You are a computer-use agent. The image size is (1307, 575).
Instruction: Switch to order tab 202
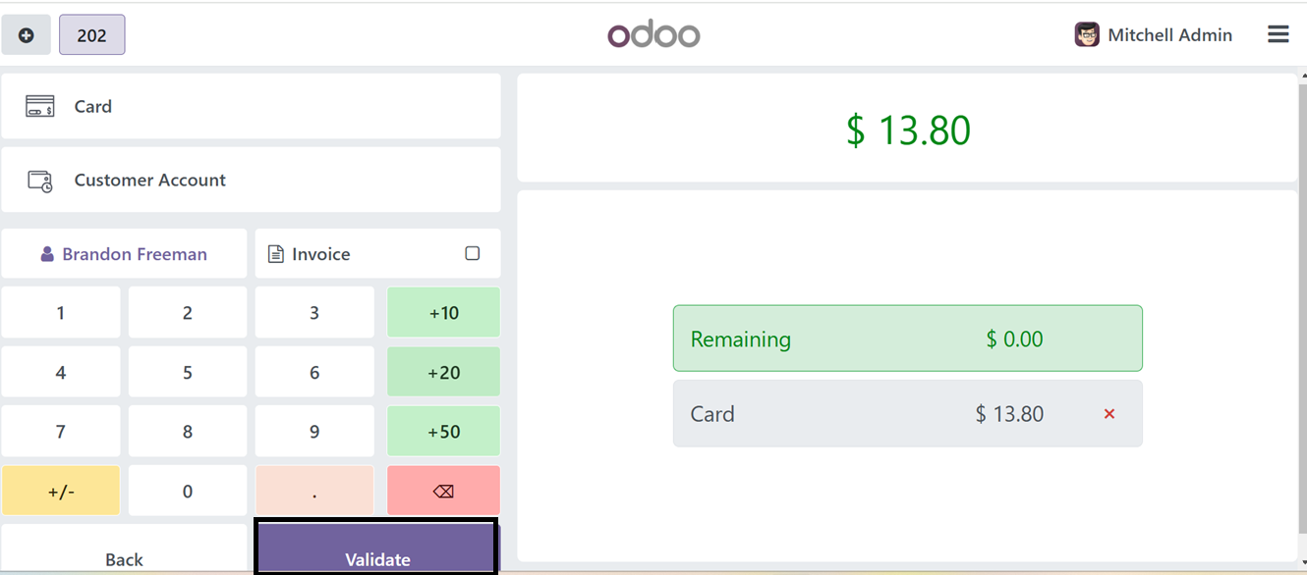[x=91, y=35]
